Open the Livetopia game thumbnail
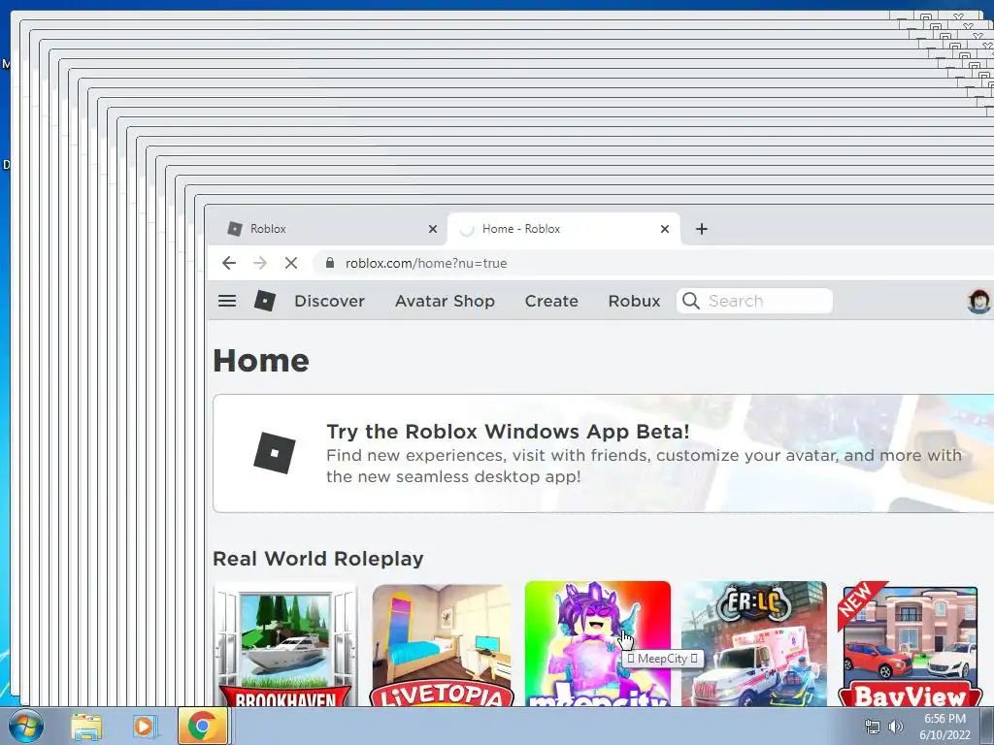The width and height of the screenshot is (994, 745). [442, 644]
